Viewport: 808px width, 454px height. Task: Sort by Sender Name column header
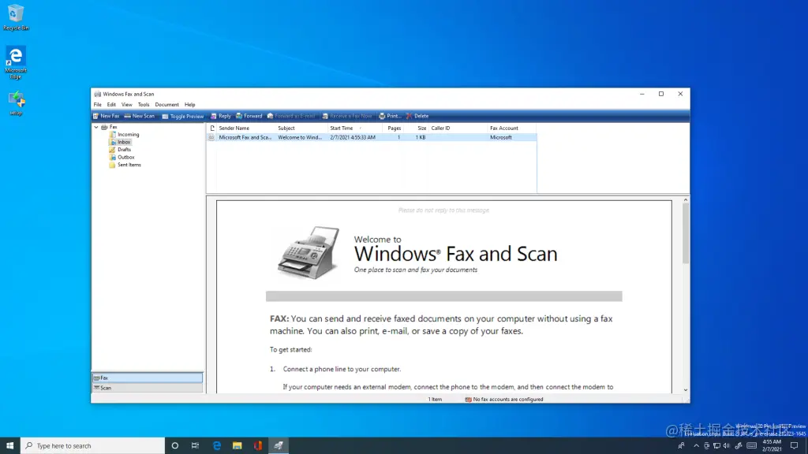pyautogui.click(x=245, y=128)
